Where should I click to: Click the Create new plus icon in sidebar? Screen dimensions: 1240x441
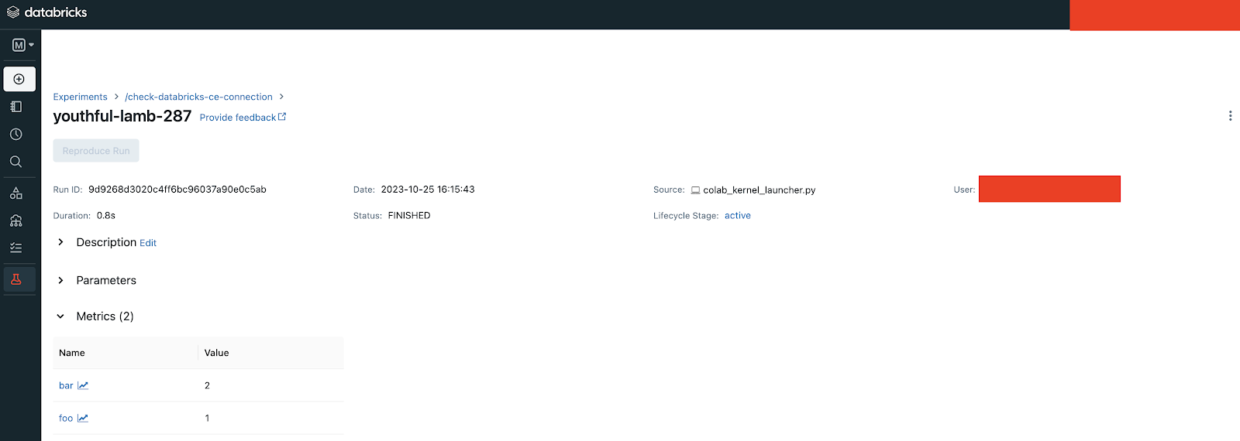(19, 79)
